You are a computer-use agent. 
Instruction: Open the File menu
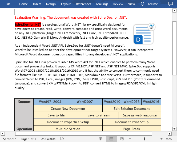coord(8,4)
